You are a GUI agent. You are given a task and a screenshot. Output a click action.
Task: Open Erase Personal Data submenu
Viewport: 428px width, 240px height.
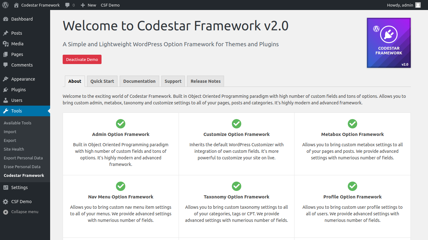coord(22,167)
